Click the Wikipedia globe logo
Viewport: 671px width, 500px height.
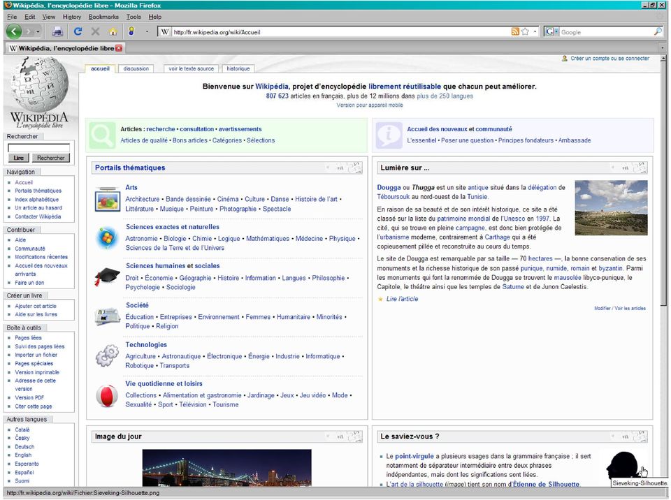tap(39, 84)
